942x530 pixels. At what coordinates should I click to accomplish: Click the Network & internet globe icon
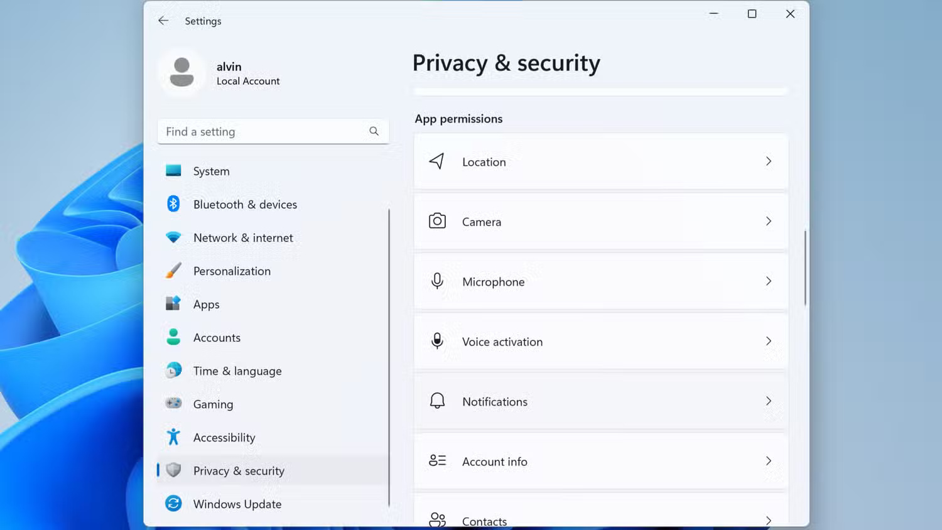[x=173, y=237]
